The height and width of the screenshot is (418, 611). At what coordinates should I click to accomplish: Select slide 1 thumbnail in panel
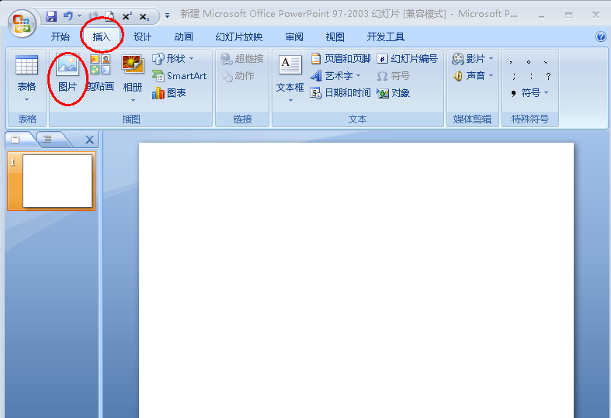[x=57, y=181]
